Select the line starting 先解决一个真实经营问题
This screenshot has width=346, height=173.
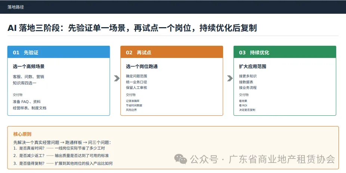tap(62, 142)
